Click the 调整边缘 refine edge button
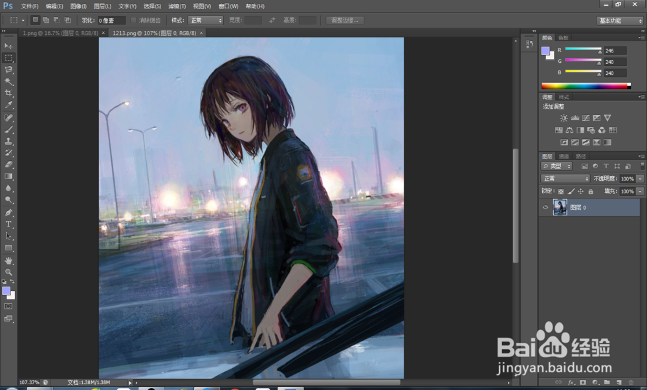 [x=345, y=20]
